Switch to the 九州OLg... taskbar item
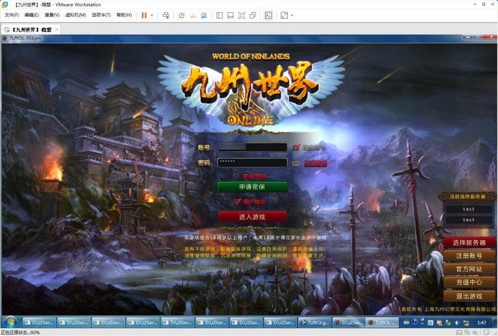The image size is (498, 336). pyautogui.click(x=314, y=322)
